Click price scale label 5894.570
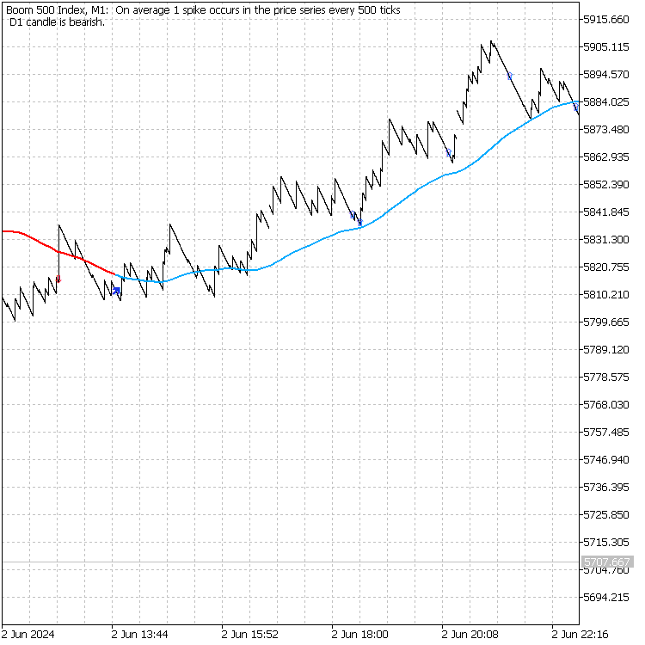This screenshot has height=645, width=645. pos(606,75)
